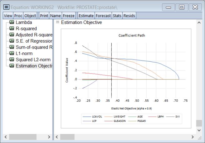Click the Squared L2-norm graph icon

click(12, 60)
